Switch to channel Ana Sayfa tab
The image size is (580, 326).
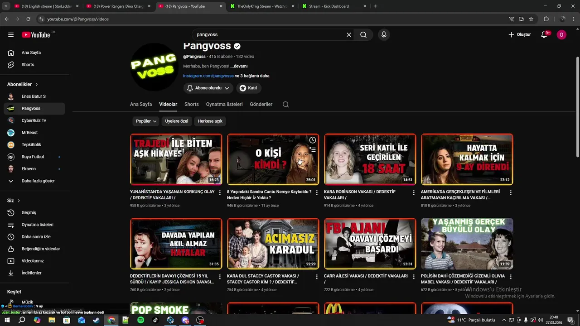pos(141,104)
